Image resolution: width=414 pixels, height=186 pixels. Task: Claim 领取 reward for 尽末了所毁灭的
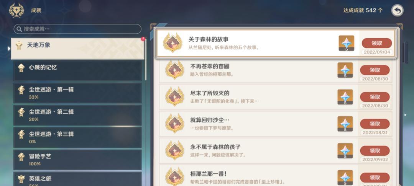tap(375, 97)
